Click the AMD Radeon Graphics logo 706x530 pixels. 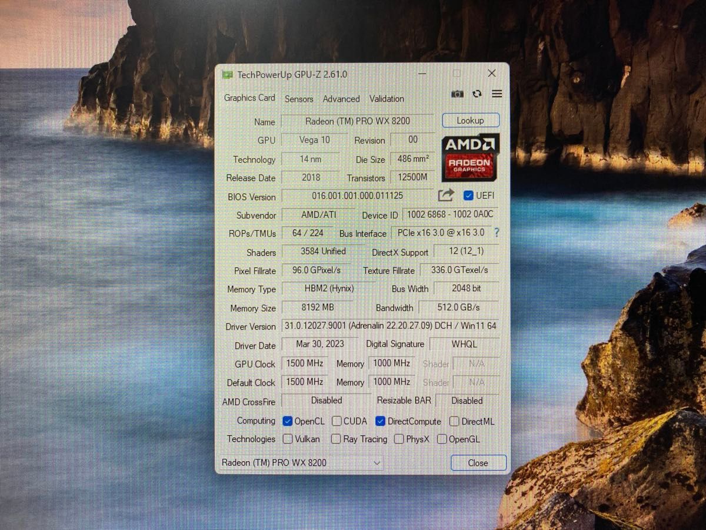(x=471, y=157)
